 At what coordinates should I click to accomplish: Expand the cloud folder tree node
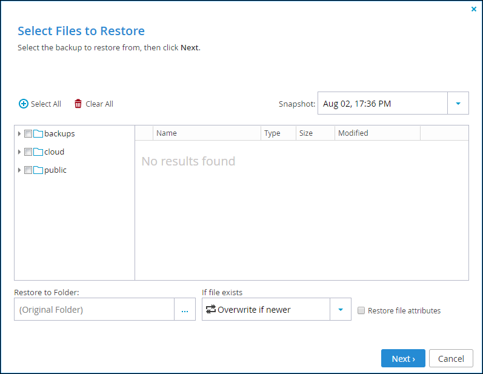click(19, 152)
